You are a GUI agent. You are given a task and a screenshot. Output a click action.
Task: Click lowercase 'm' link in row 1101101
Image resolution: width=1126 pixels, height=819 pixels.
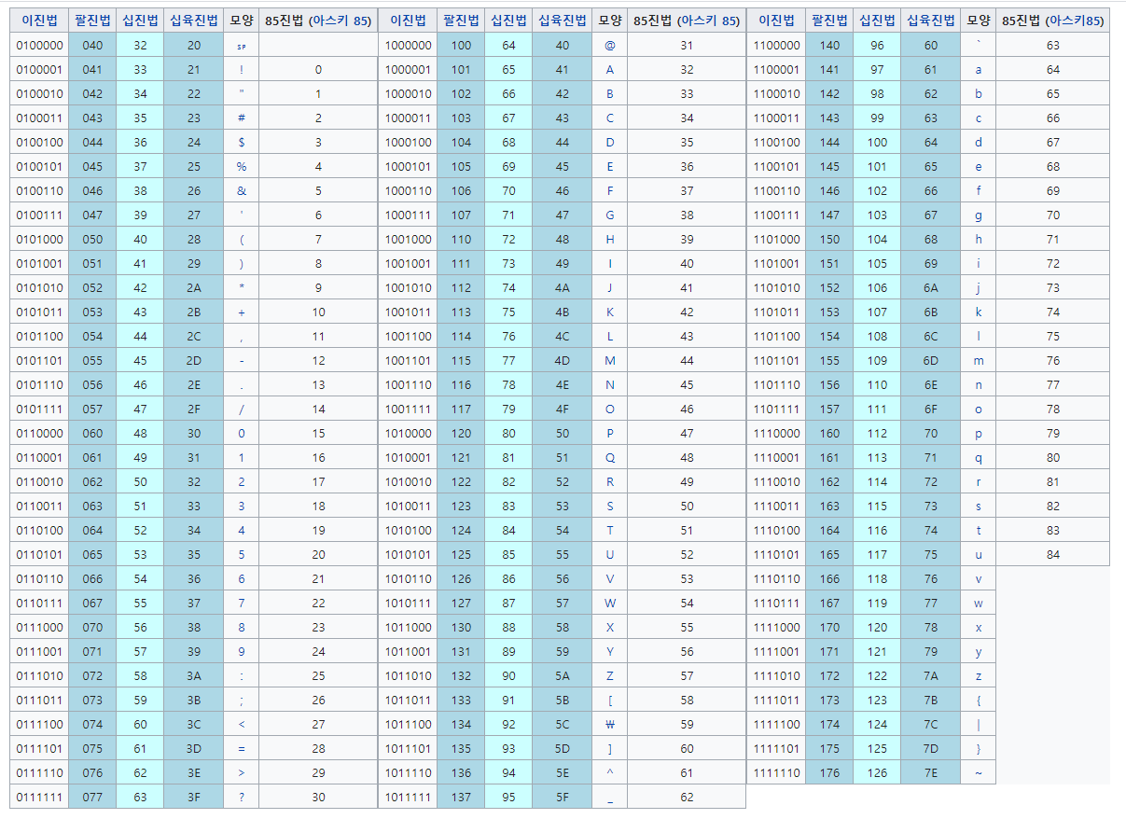tap(979, 360)
